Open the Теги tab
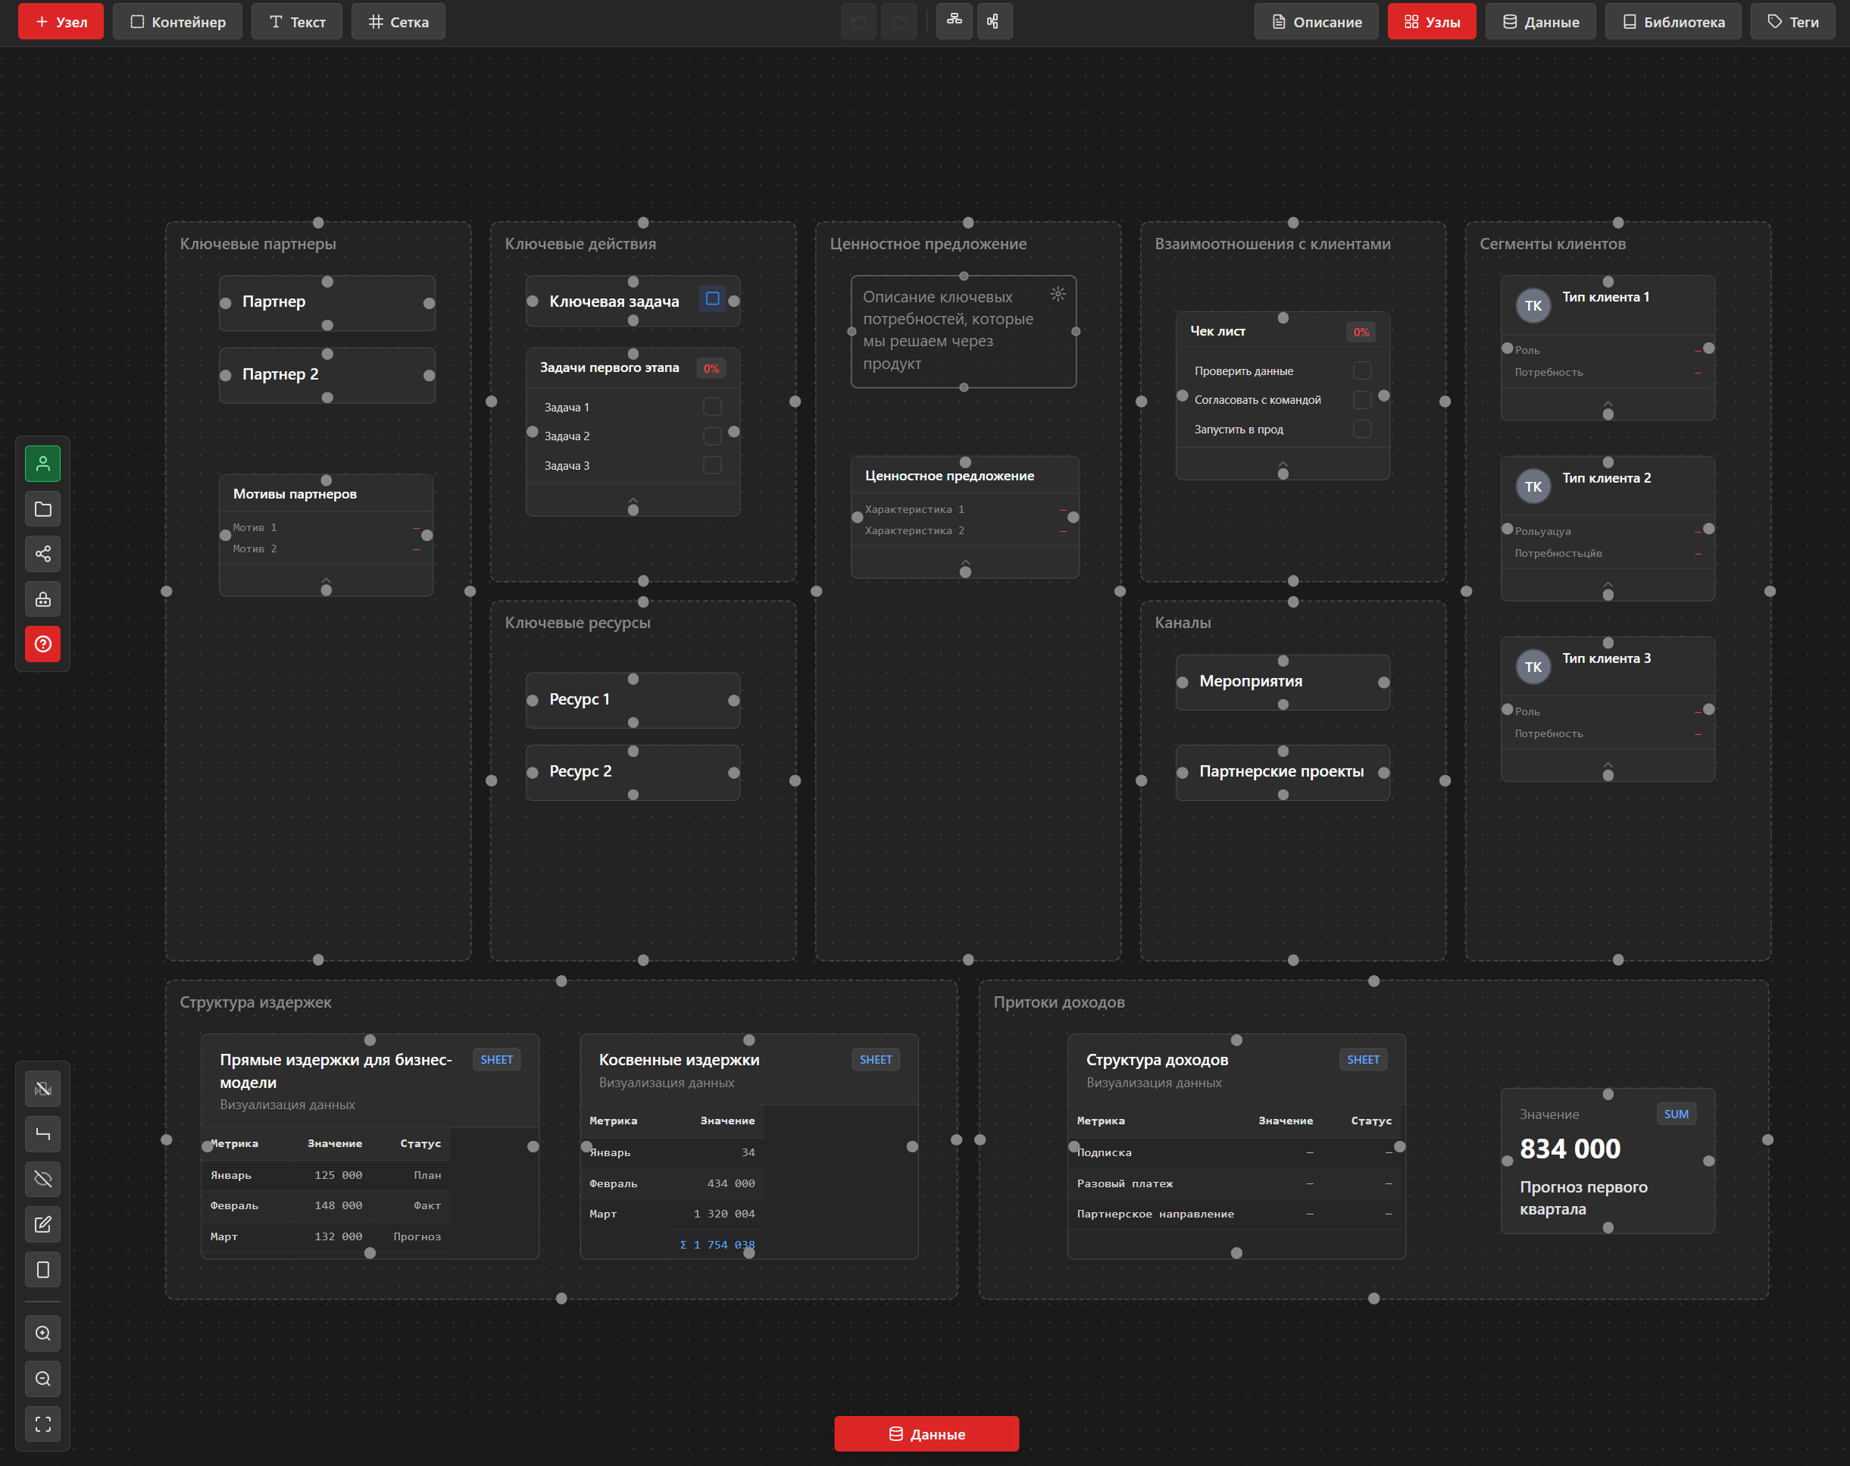 (x=1792, y=21)
